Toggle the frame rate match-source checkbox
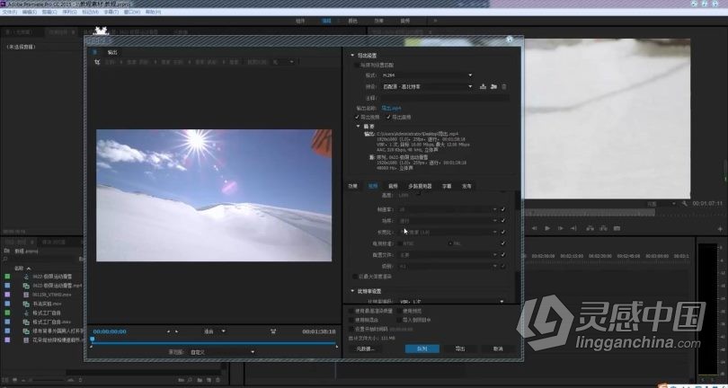 [502, 209]
